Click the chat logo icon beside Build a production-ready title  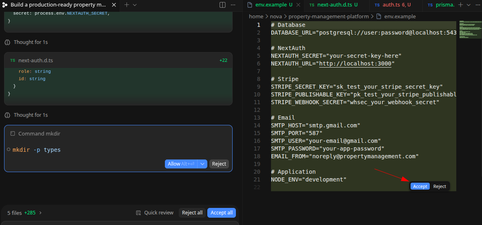click(5, 5)
